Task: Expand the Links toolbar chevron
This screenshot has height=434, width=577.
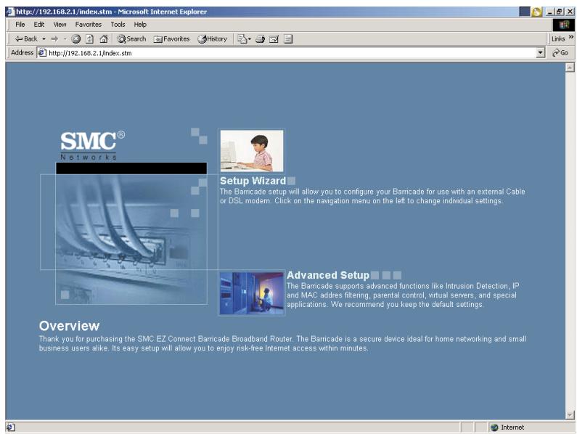Action: coord(570,37)
